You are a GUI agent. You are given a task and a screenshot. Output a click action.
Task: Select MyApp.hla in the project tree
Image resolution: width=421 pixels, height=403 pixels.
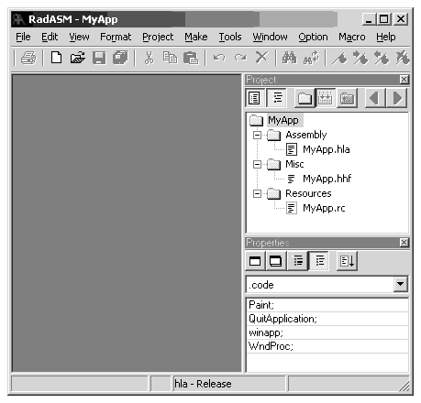[x=327, y=149]
